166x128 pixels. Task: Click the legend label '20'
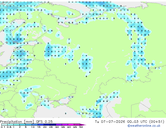[x=45, y=127]
